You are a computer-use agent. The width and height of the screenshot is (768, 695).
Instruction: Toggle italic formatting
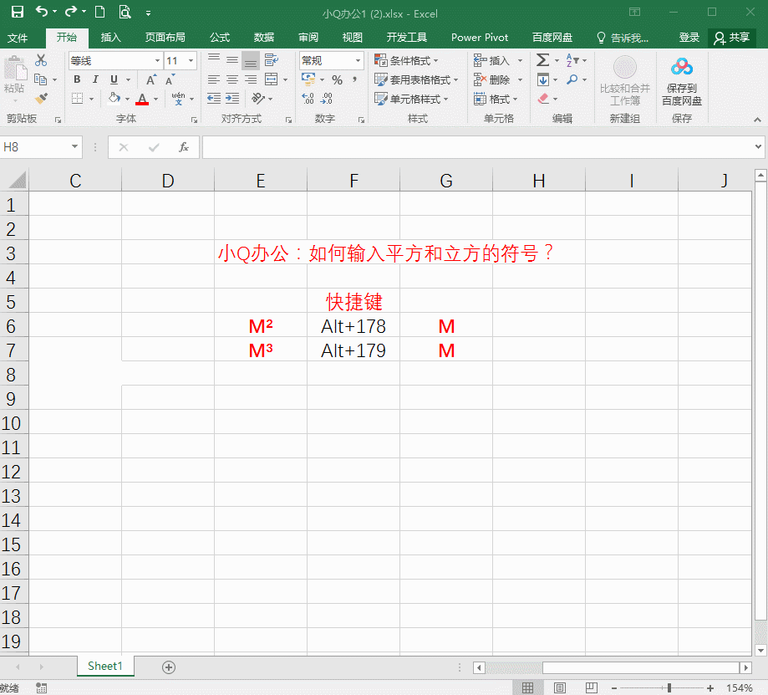tap(95, 79)
